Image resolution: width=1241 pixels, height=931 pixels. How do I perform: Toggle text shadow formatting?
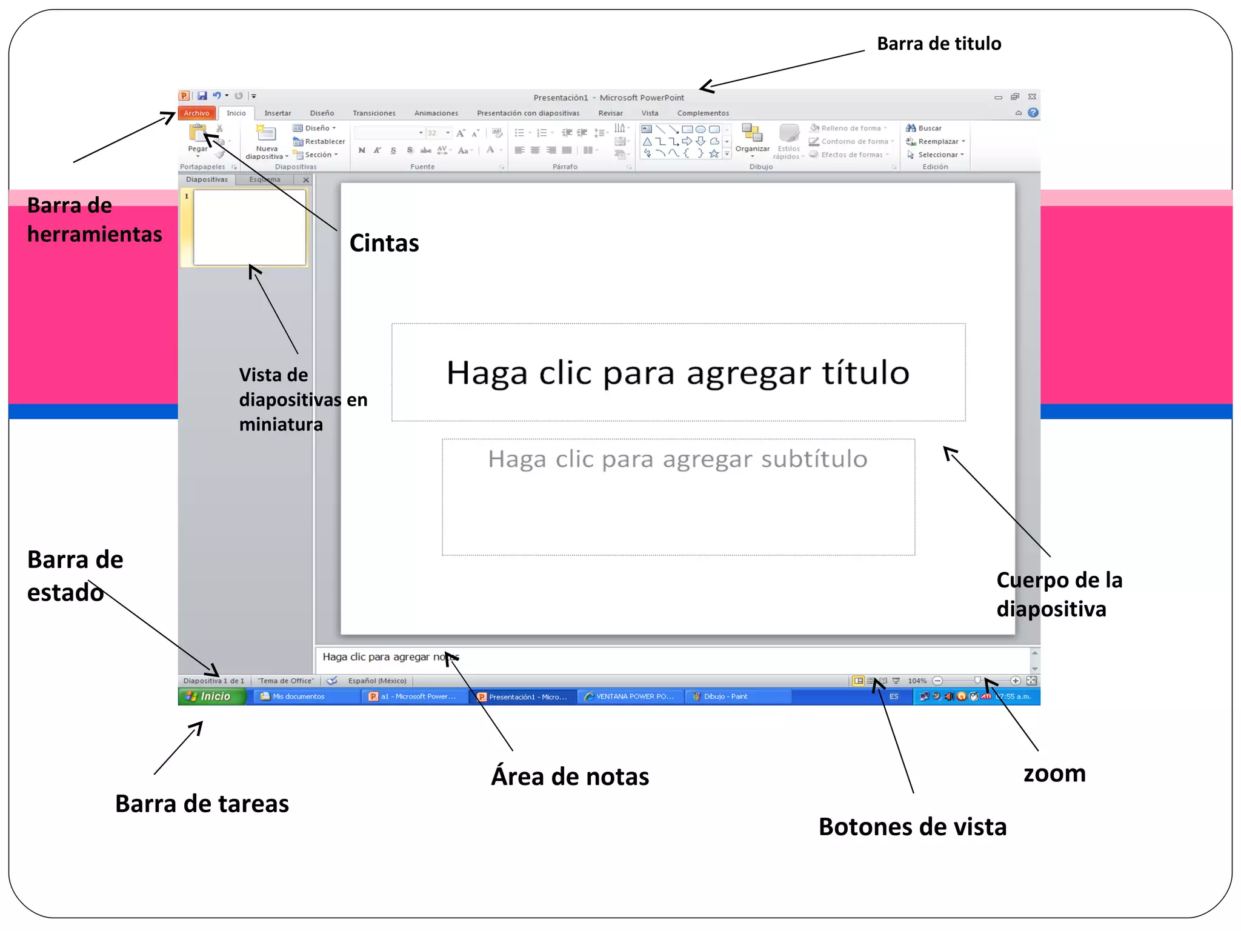(x=410, y=150)
